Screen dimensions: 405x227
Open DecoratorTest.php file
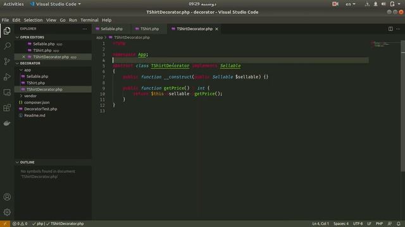pos(53,109)
